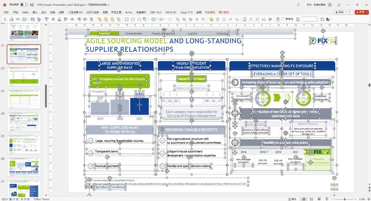The width and height of the screenshot is (371, 201).
Task: Open the 视图 ribbon tab
Action: point(105,12)
